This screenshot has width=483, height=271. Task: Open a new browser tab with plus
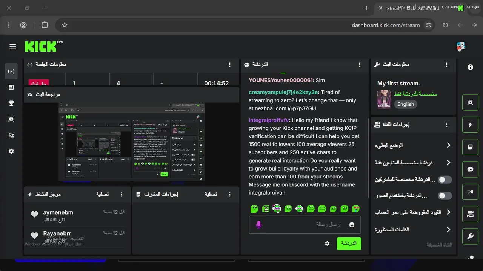(x=366, y=8)
